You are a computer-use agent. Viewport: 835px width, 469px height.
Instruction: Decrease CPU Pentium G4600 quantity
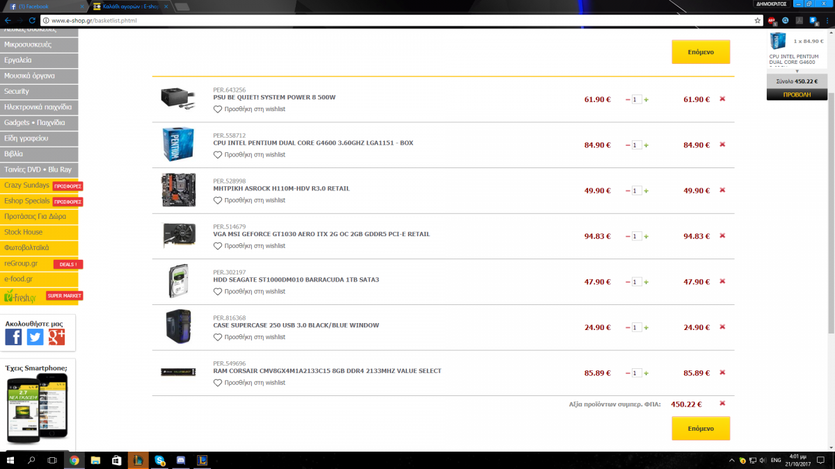628,145
